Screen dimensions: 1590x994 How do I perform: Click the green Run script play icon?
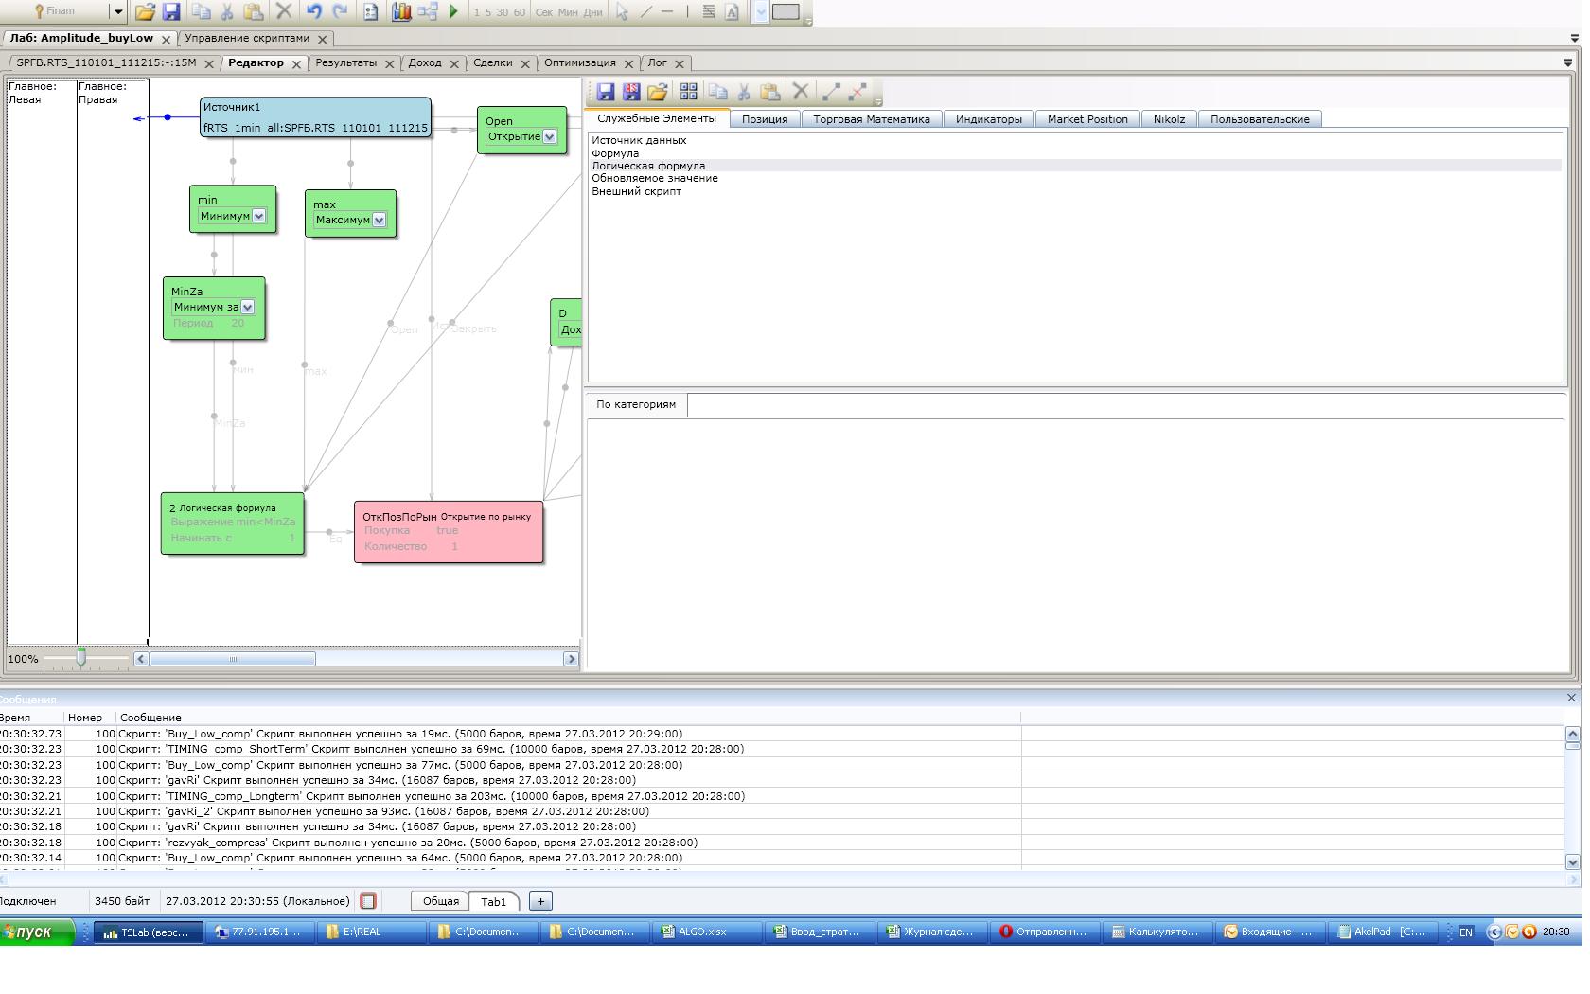point(453,12)
